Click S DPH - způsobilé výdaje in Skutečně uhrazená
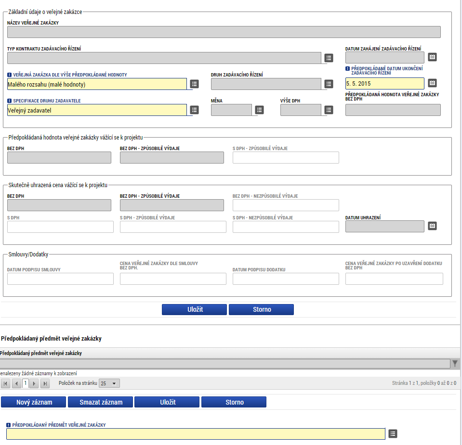 pos(173,227)
